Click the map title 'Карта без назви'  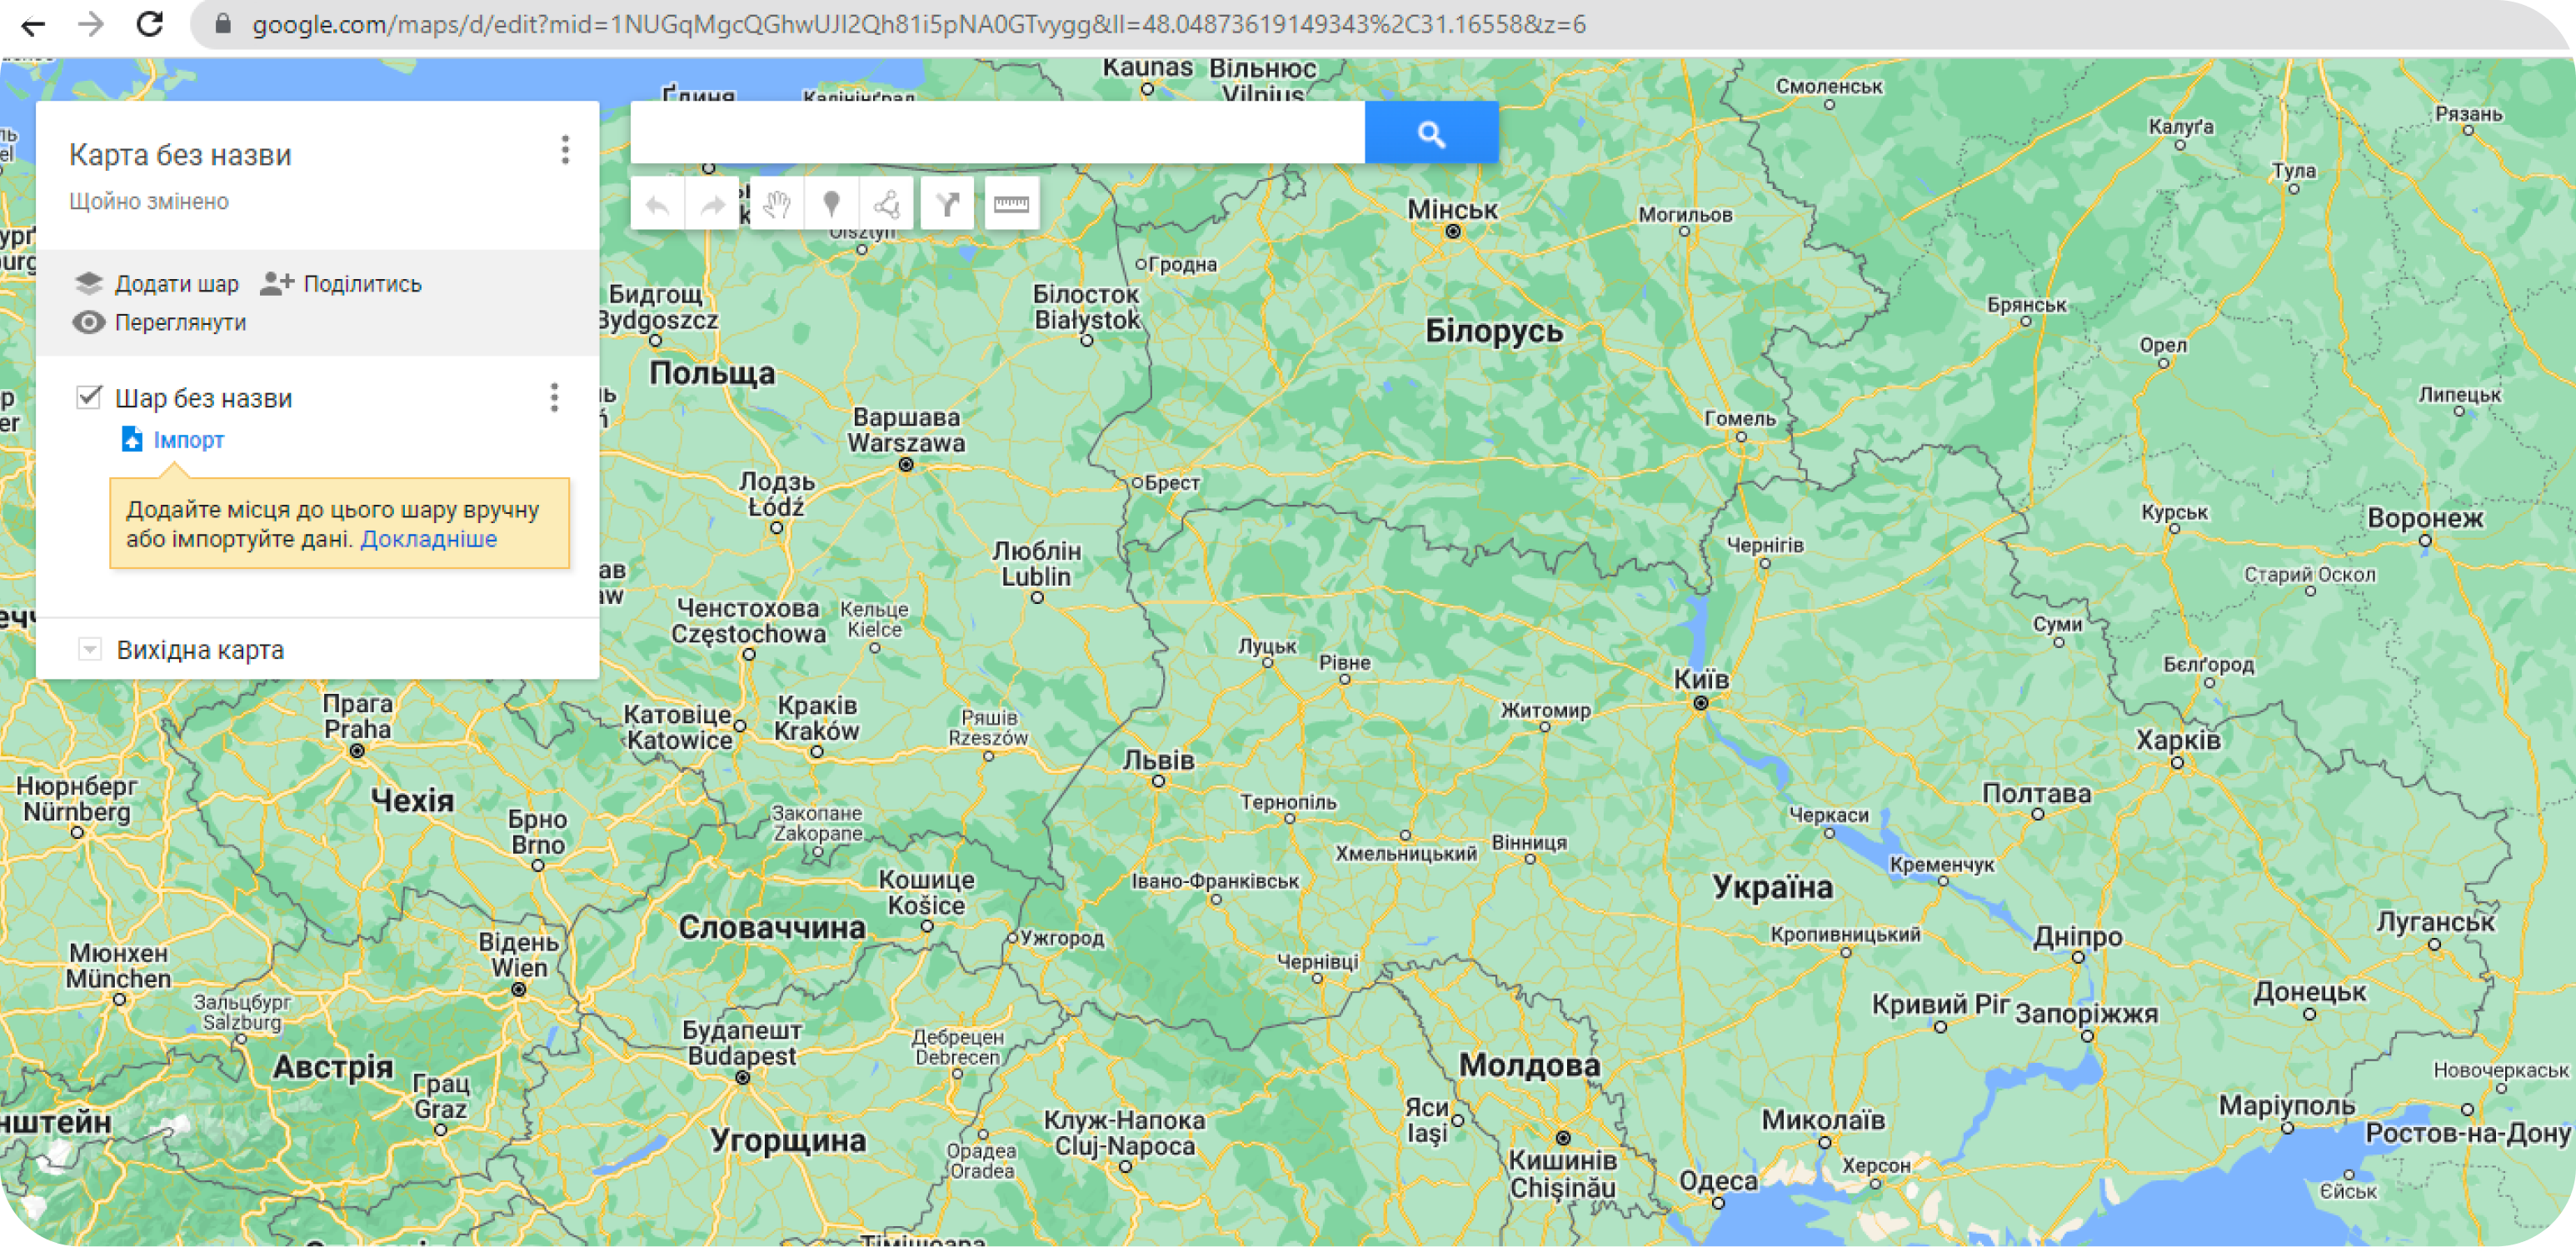pyautogui.click(x=180, y=155)
